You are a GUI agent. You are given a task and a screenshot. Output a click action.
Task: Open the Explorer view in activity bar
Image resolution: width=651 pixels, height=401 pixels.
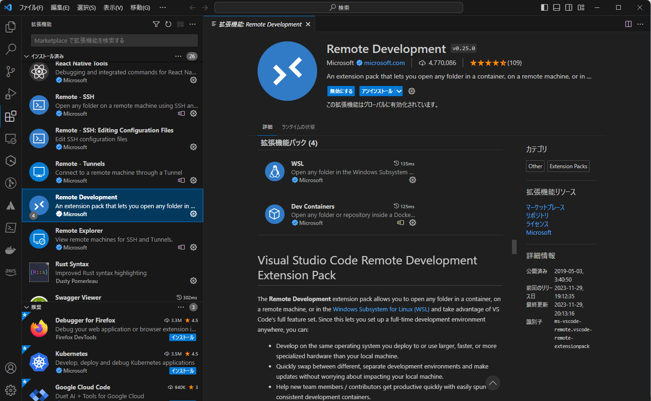tap(11, 27)
